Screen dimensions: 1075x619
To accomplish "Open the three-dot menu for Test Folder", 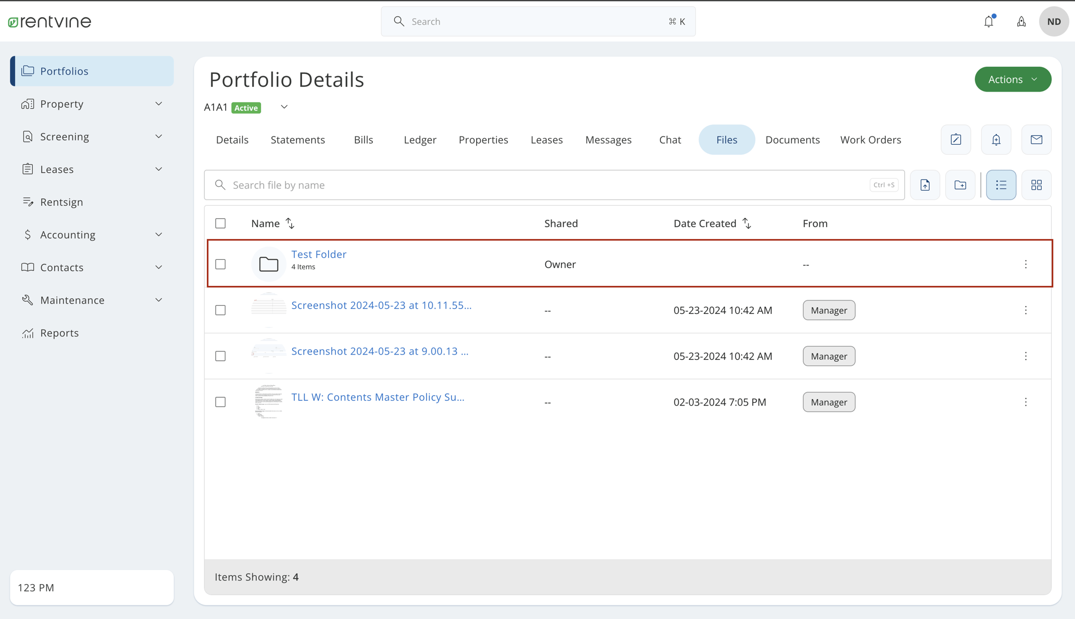I will click(1026, 264).
